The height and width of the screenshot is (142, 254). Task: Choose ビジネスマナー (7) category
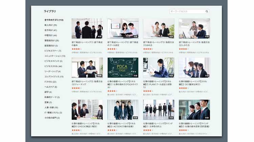click(x=52, y=51)
